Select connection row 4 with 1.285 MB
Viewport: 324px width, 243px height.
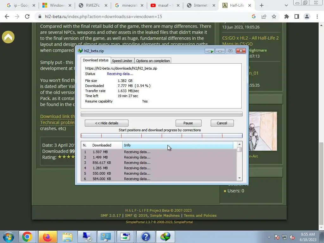pos(159,168)
